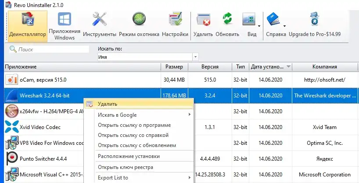Click Дата установки column sort arrow
359x183 pixels.
[x=288, y=67]
